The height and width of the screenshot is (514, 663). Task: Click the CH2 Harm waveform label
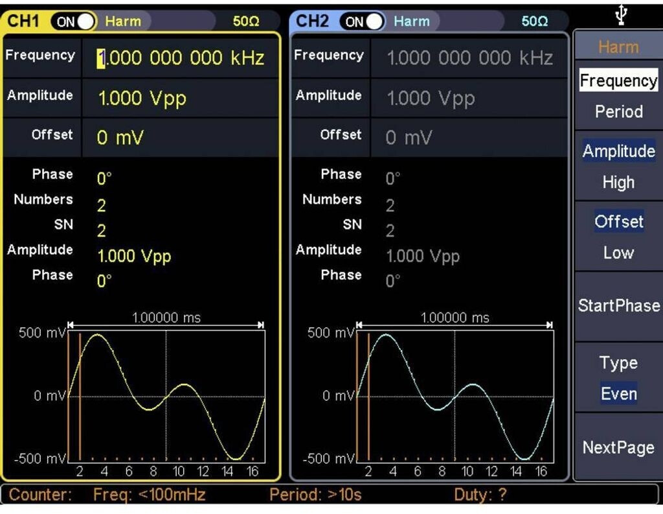point(412,21)
